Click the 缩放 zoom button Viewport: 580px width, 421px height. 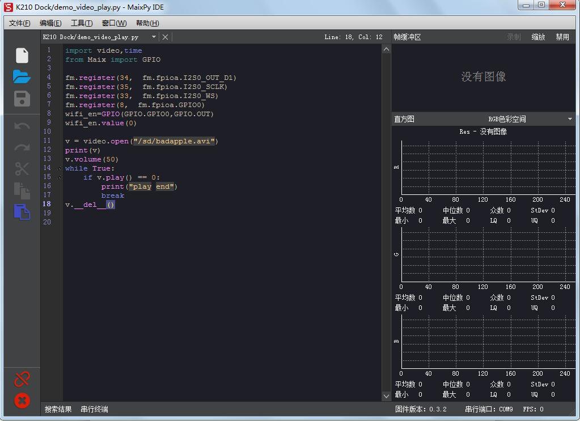pyautogui.click(x=538, y=37)
